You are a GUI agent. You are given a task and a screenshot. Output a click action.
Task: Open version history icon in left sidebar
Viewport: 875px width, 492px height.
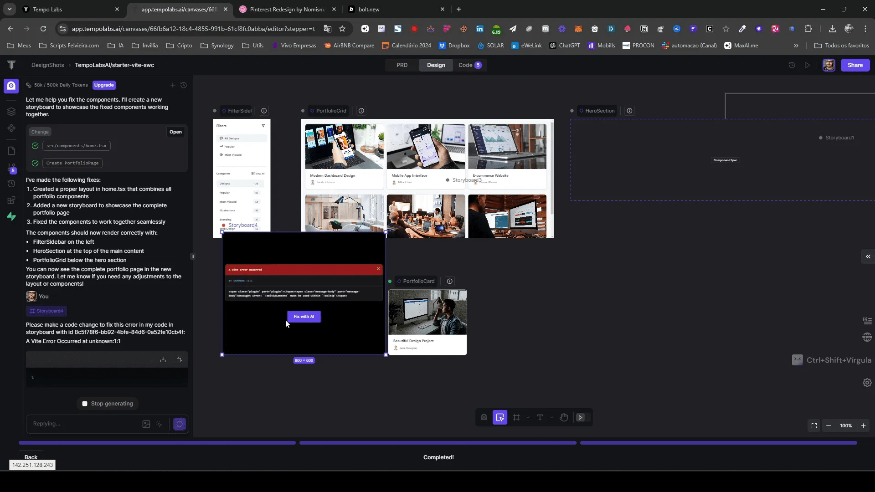(x=11, y=184)
